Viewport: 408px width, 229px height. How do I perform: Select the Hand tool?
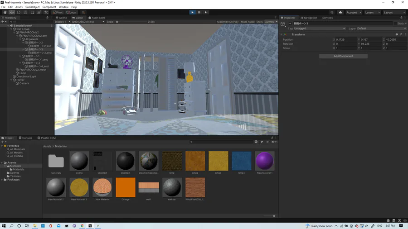(5, 12)
